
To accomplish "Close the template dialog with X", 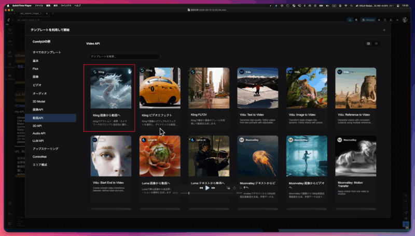I will point(384,30).
